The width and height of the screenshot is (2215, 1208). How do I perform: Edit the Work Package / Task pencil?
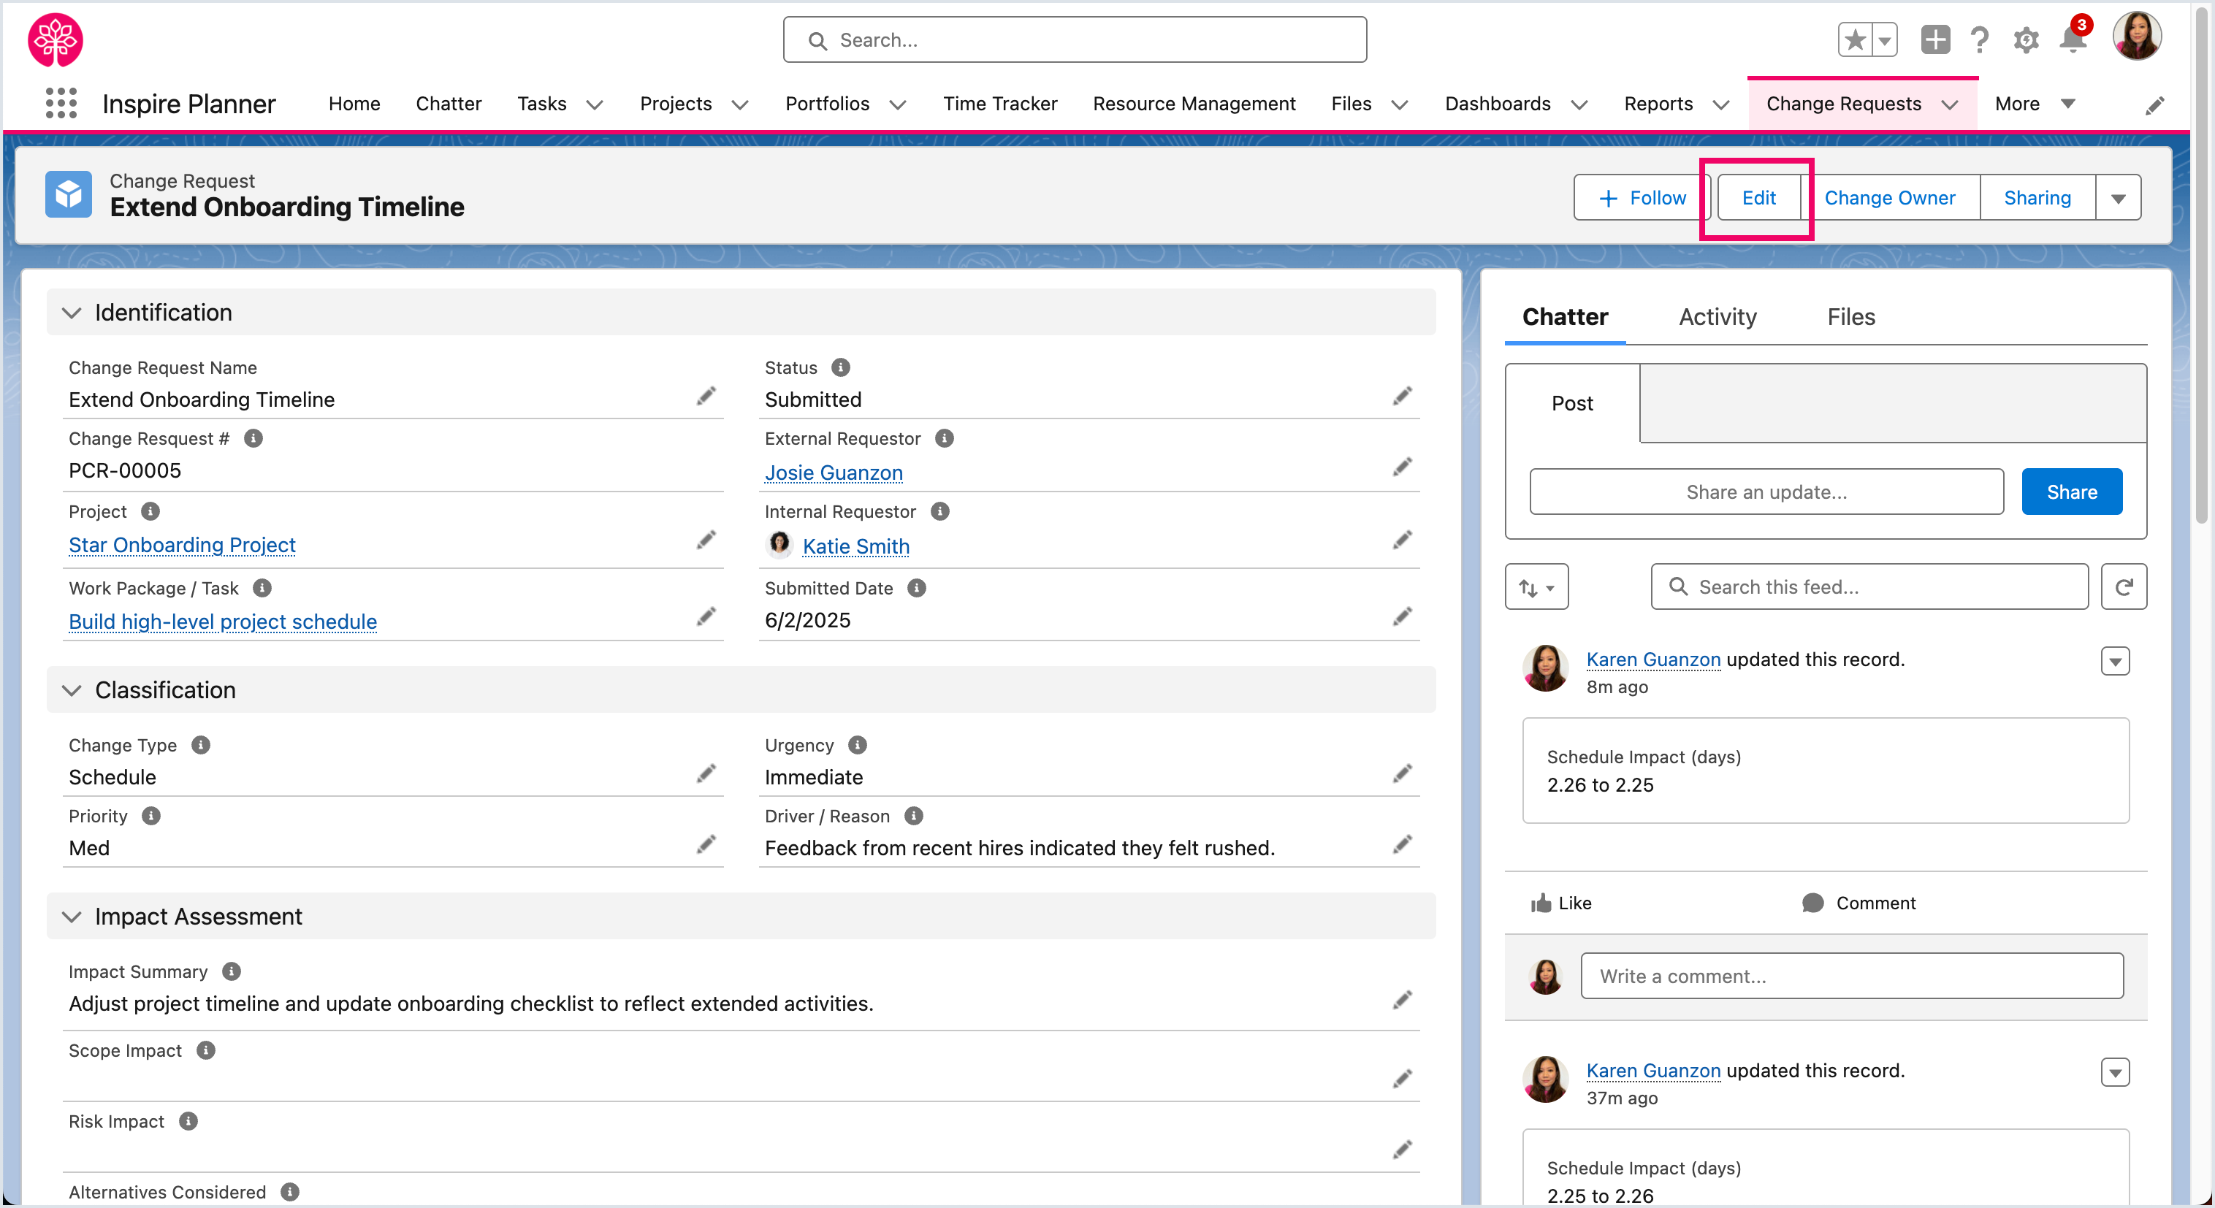point(706,617)
